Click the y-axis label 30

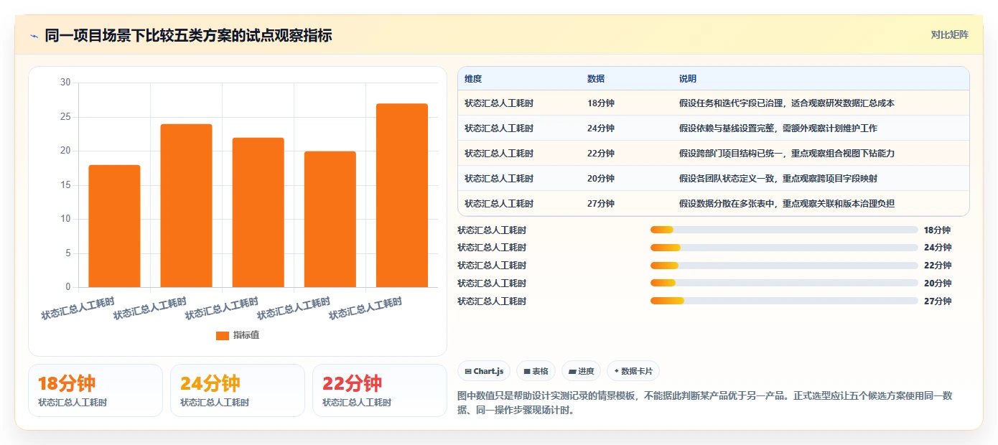[65, 83]
